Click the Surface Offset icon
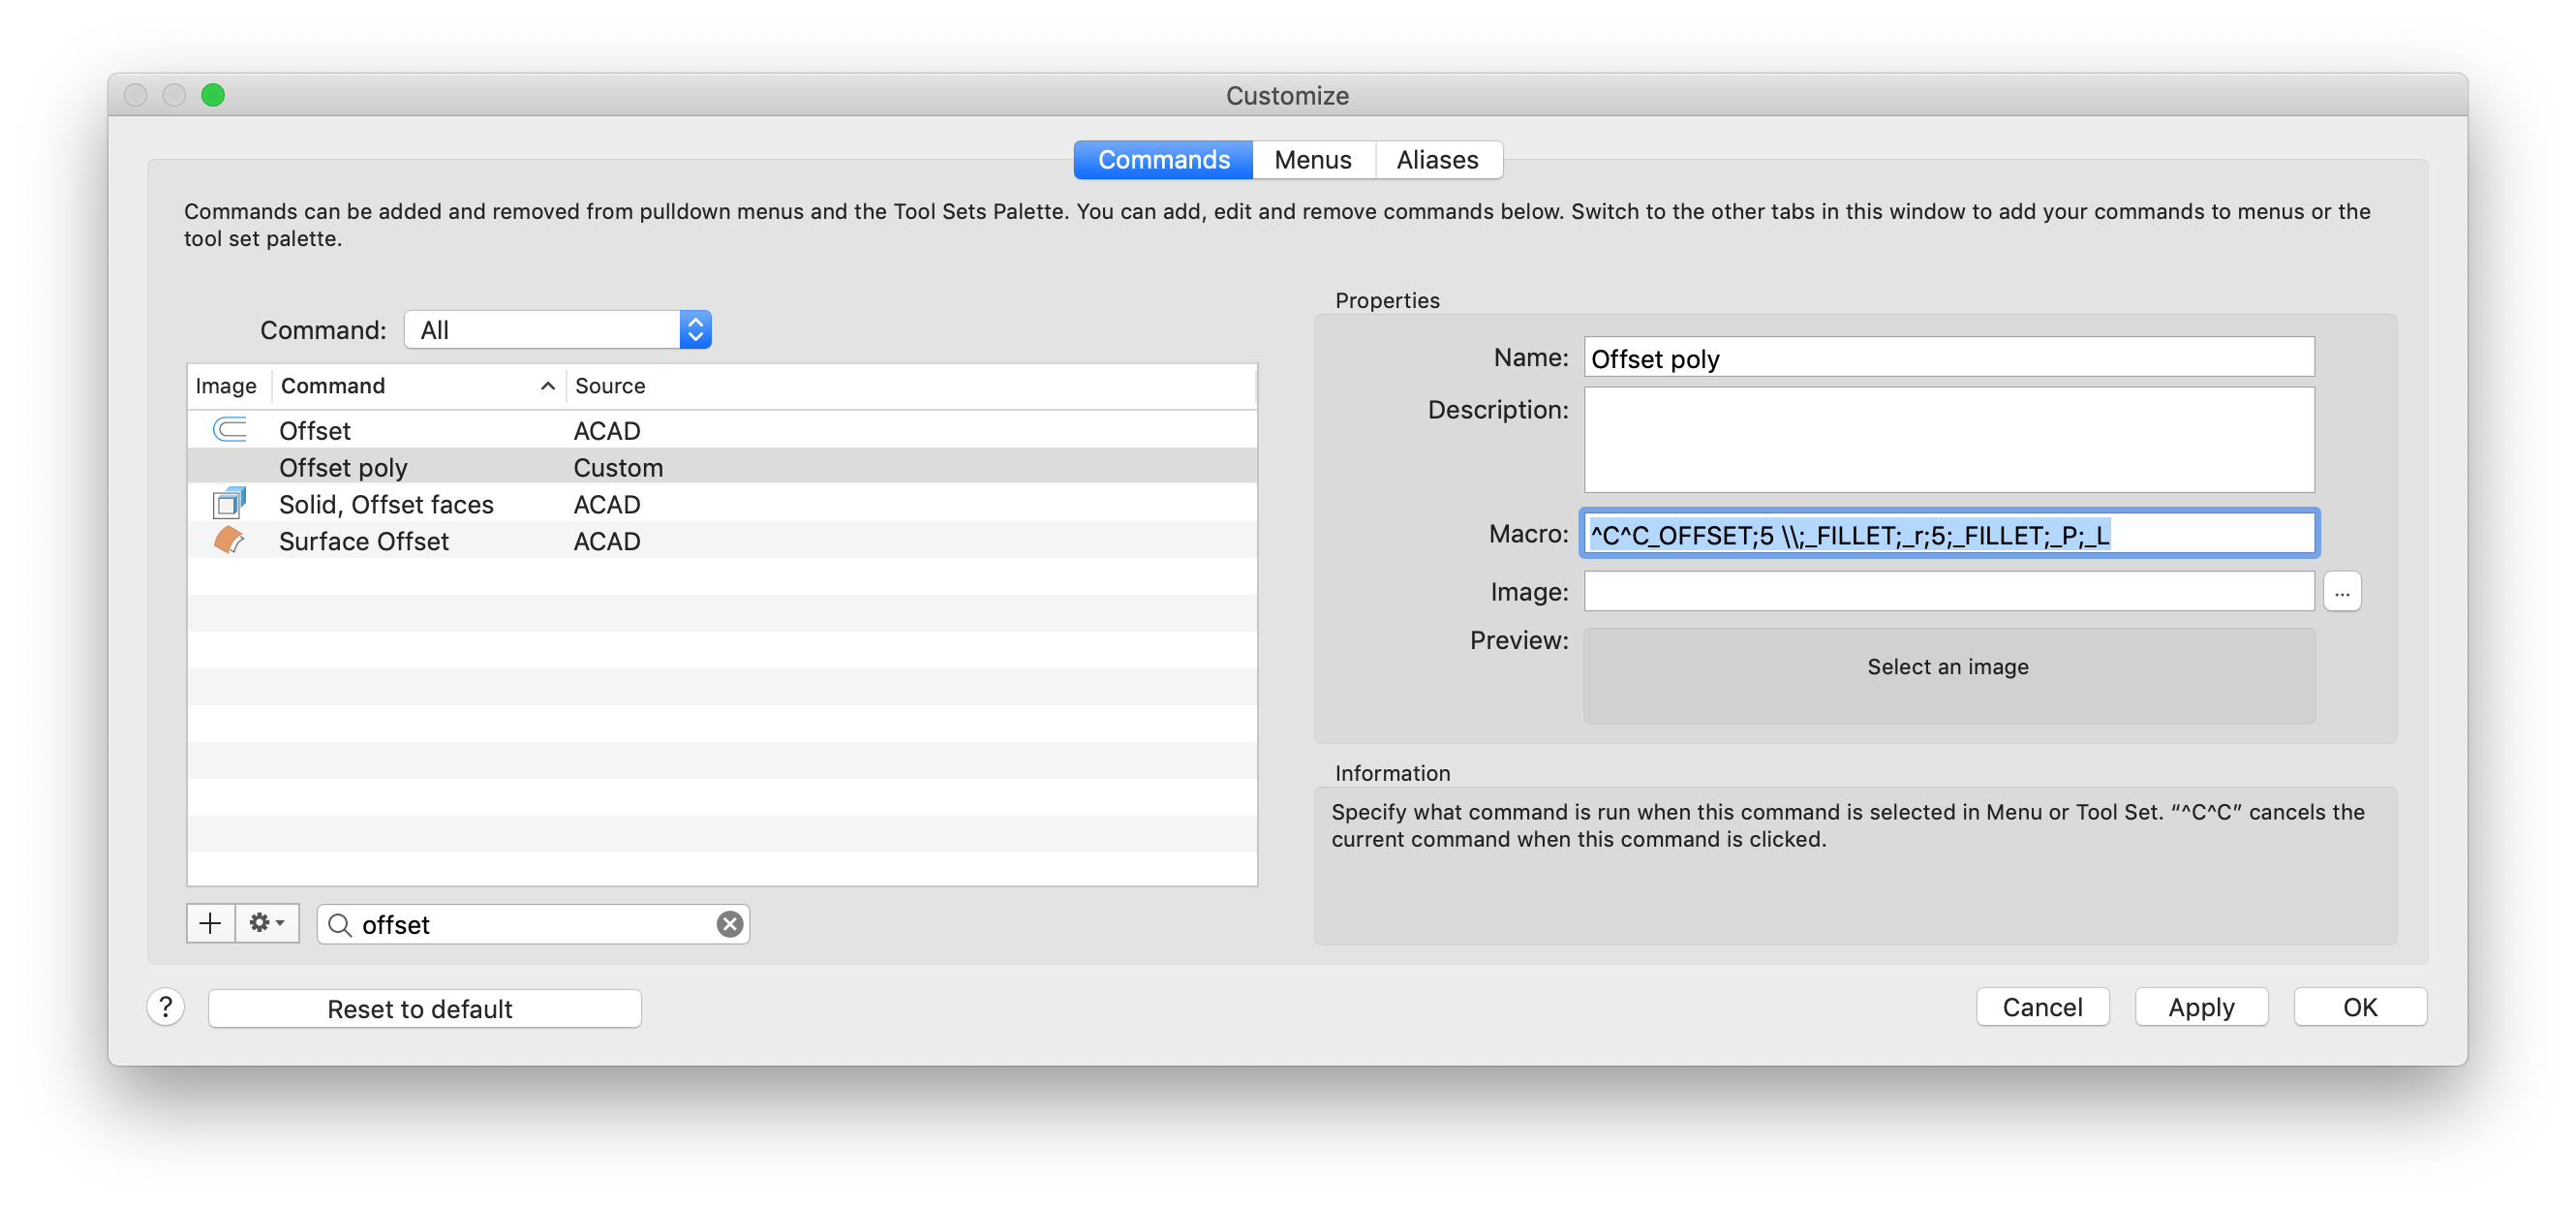 click(x=229, y=540)
